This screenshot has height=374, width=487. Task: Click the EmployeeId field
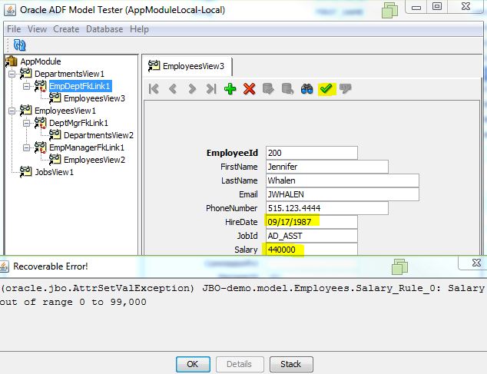click(312, 153)
